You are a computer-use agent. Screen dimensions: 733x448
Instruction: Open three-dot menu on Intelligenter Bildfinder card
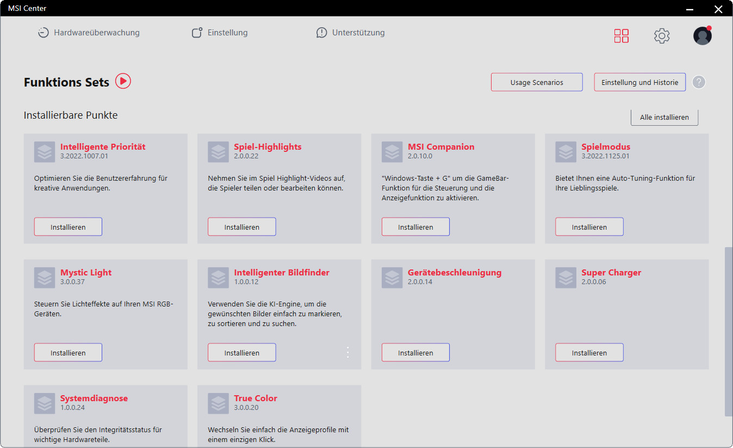[348, 353]
